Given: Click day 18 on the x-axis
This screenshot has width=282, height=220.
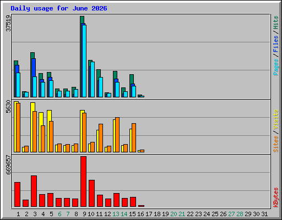Looking at the screenshot, I should 157,214.
